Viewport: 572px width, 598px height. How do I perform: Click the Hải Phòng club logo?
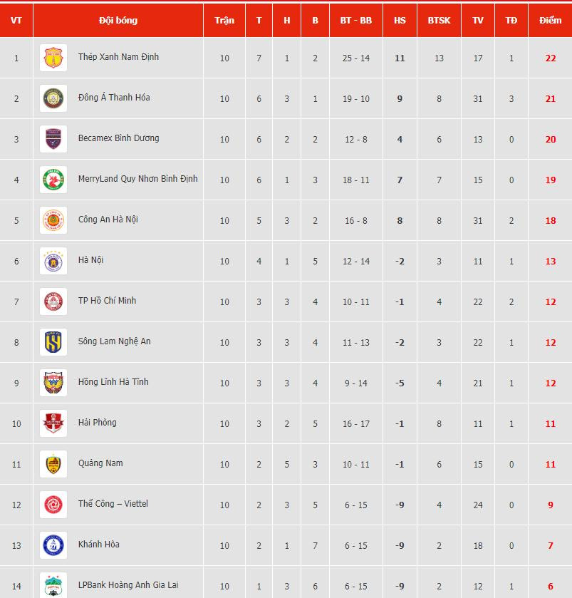(53, 423)
